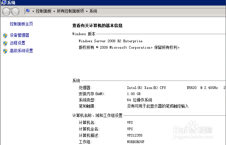The height and width of the screenshot is (145, 226).
Task: Expand dropdown arrow before 系统 breadcrumb
Action: click(87, 11)
